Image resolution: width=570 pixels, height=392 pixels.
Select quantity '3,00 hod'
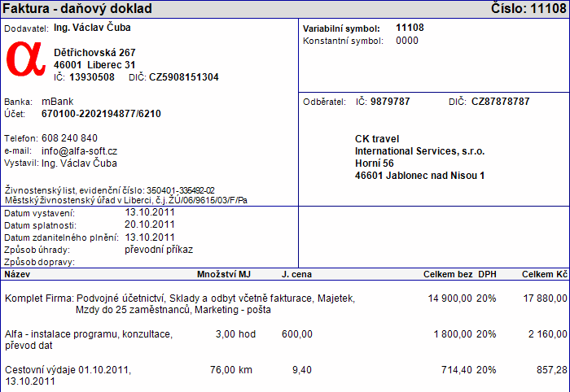[235, 334]
